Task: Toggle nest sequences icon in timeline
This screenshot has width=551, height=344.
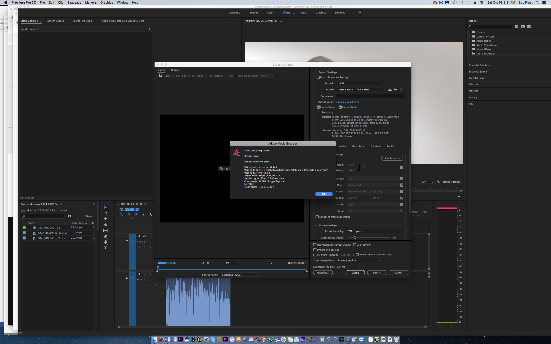Action: point(121,215)
